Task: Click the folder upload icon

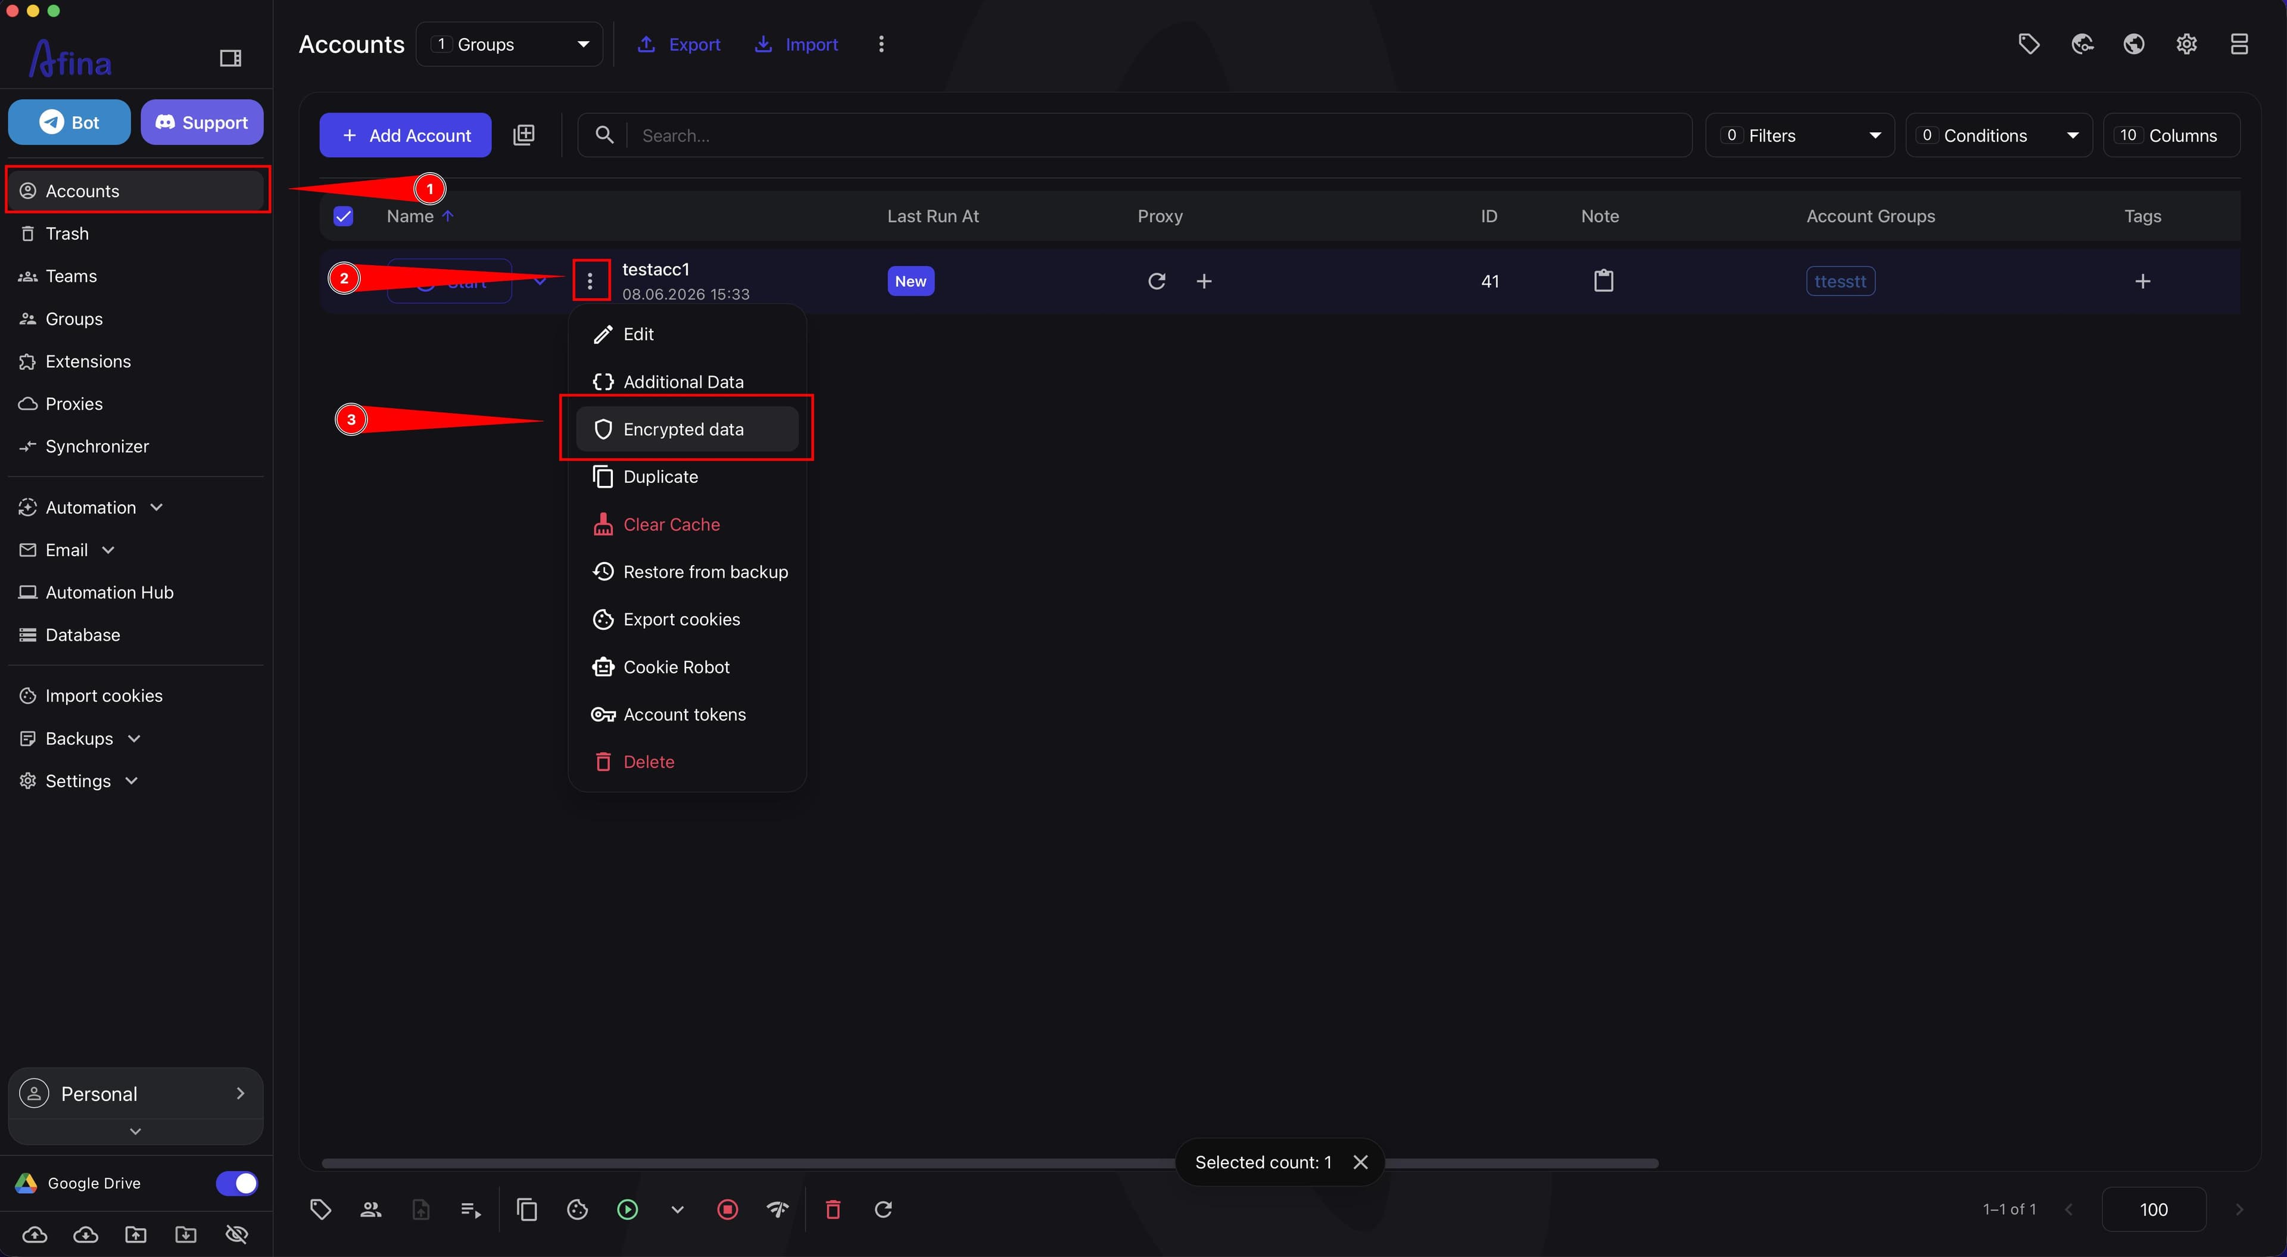Action: 136,1235
